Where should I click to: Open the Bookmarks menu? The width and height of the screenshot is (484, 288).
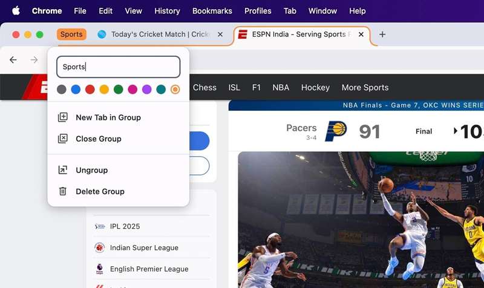tap(212, 11)
